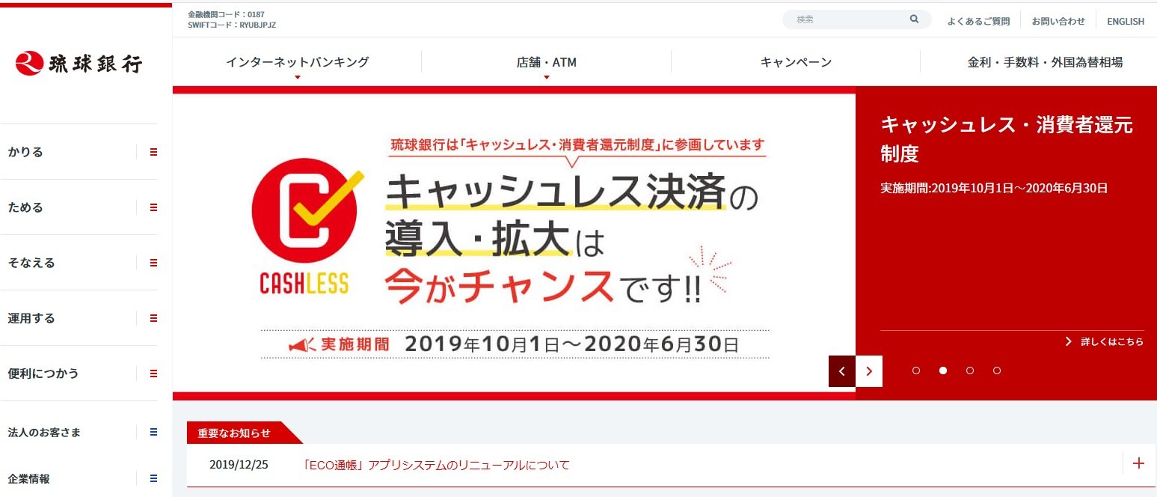Open the 法人のお客さま hamburger menu icon
This screenshot has height=497, width=1157.
[153, 432]
